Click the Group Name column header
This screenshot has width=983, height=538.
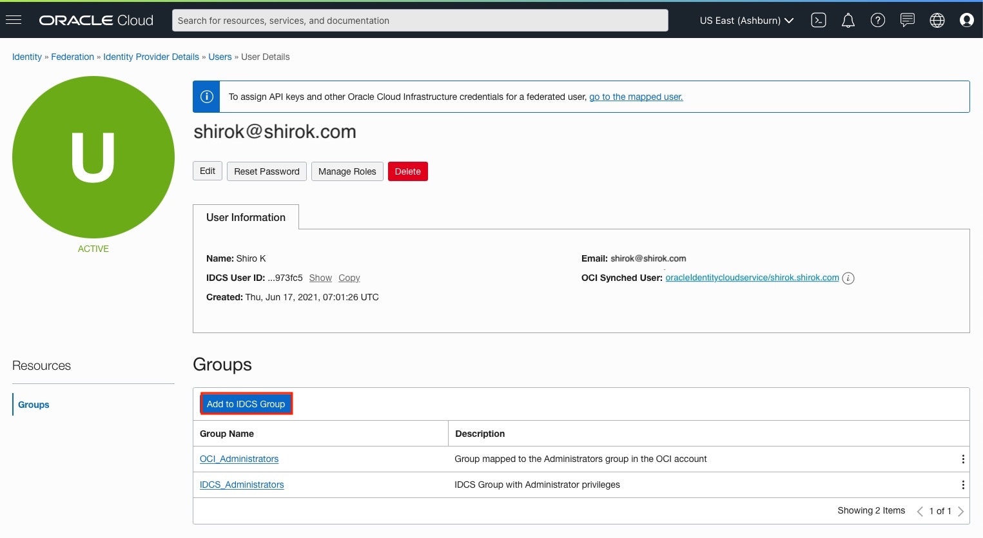tap(227, 434)
